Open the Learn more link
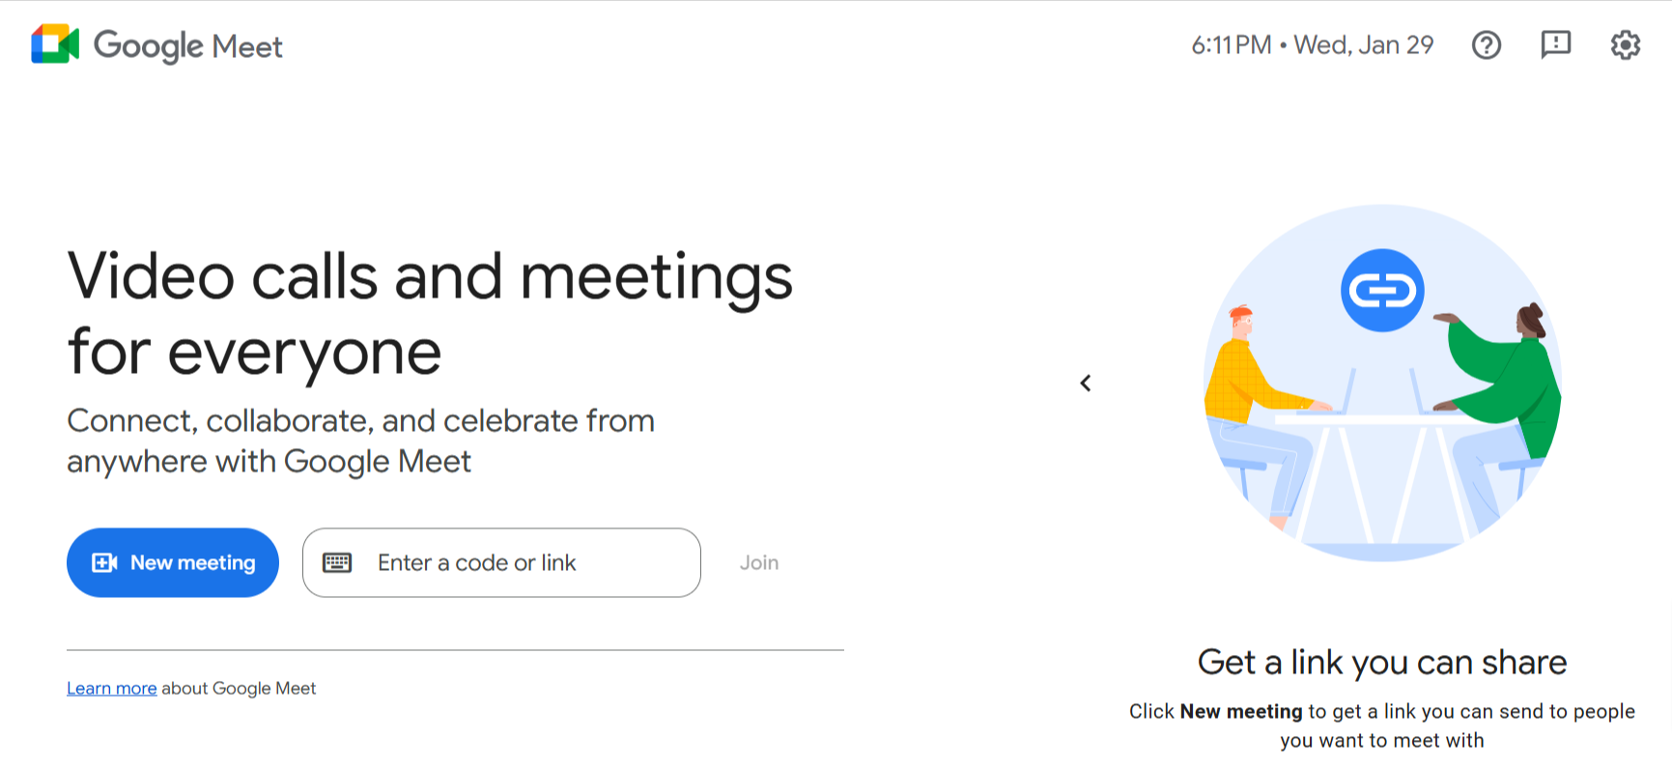1672x768 pixels. click(111, 688)
